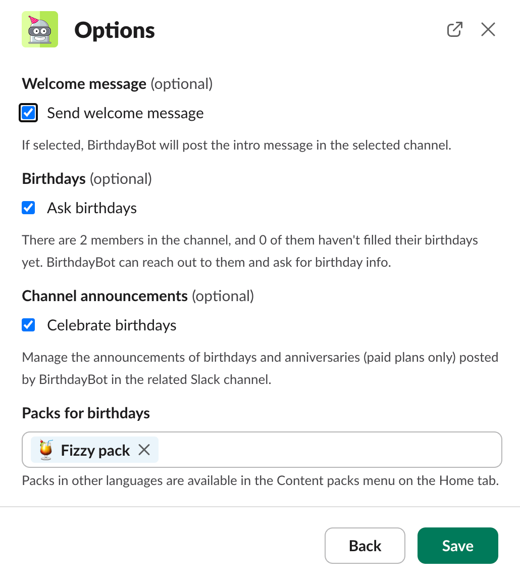Click the BirthdayBot robot avatar icon
520x581 pixels.
pyautogui.click(x=40, y=30)
